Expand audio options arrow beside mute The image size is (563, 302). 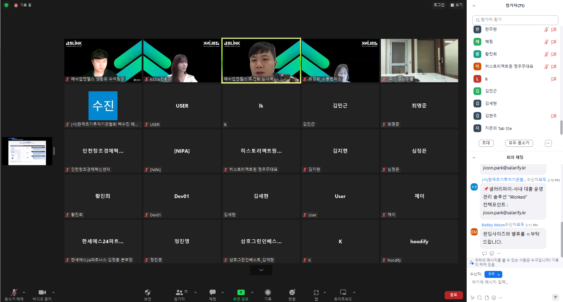point(24,292)
